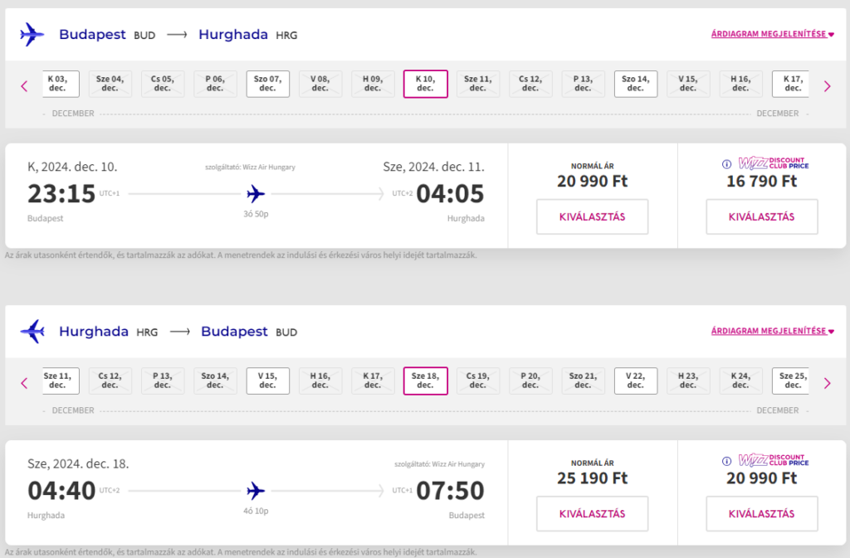The width and height of the screenshot is (850, 558).
Task: Expand outbound 'Árdiagram megjelenítése' price chart
Action: click(x=773, y=34)
